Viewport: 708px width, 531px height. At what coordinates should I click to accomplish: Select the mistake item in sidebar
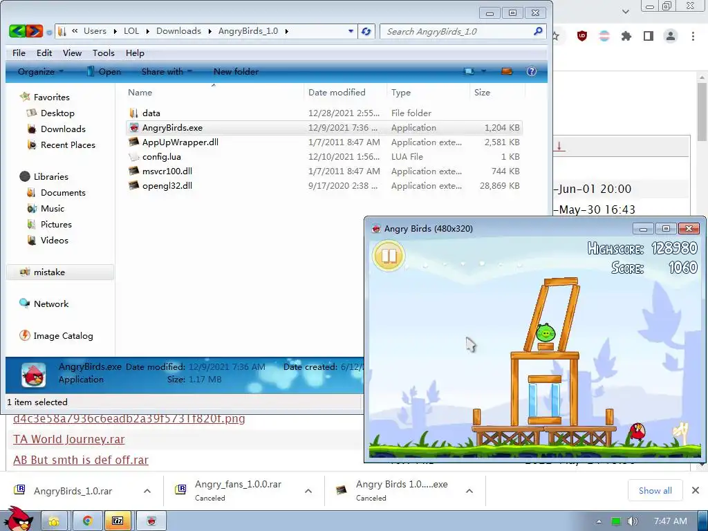[x=60, y=272]
